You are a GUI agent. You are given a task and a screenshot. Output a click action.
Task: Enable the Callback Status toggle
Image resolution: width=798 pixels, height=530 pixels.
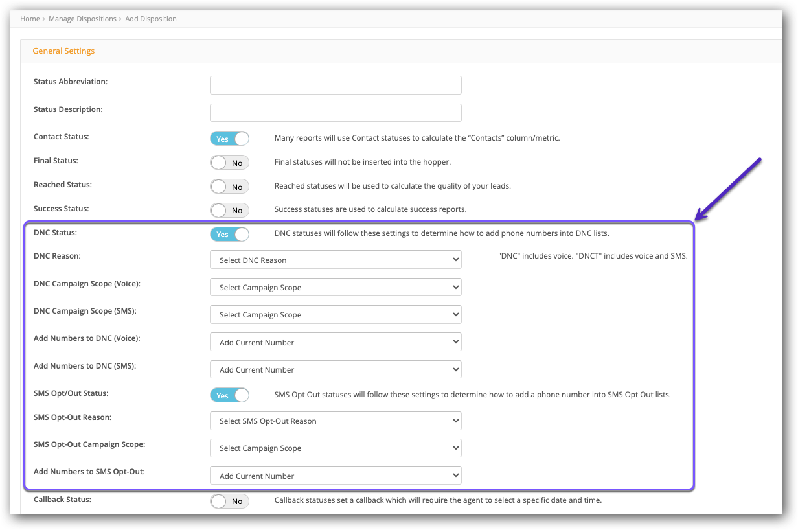point(229,501)
